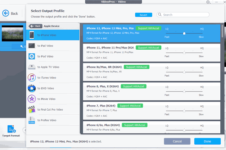Click the iMovie star icon
This screenshot has height=150, width=226.
32,99
